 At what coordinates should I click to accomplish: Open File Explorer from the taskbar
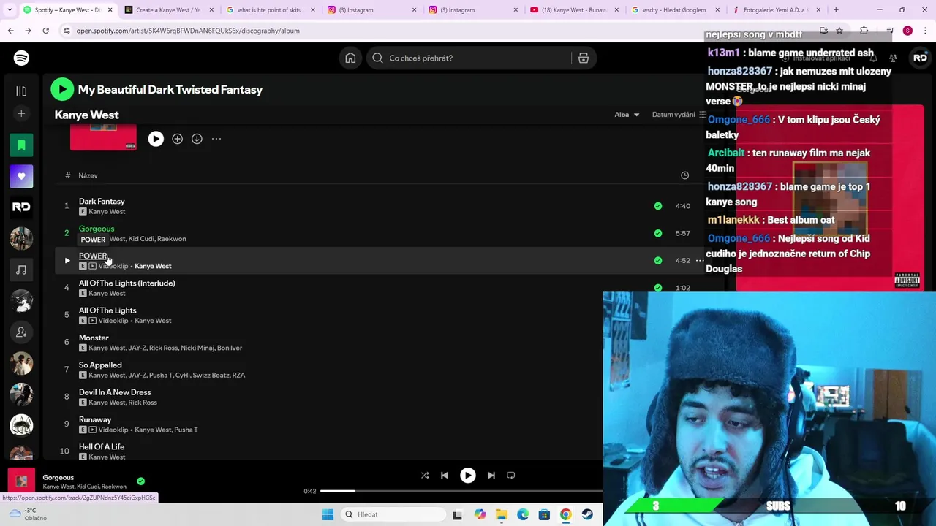502,514
